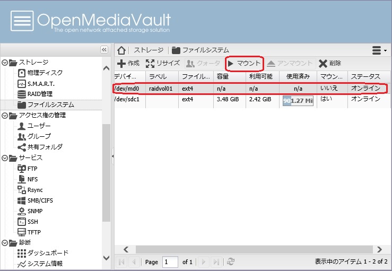The image size is (392, 271).
Task: Click アンマウント (Unmount) button
Action: [x=290, y=63]
